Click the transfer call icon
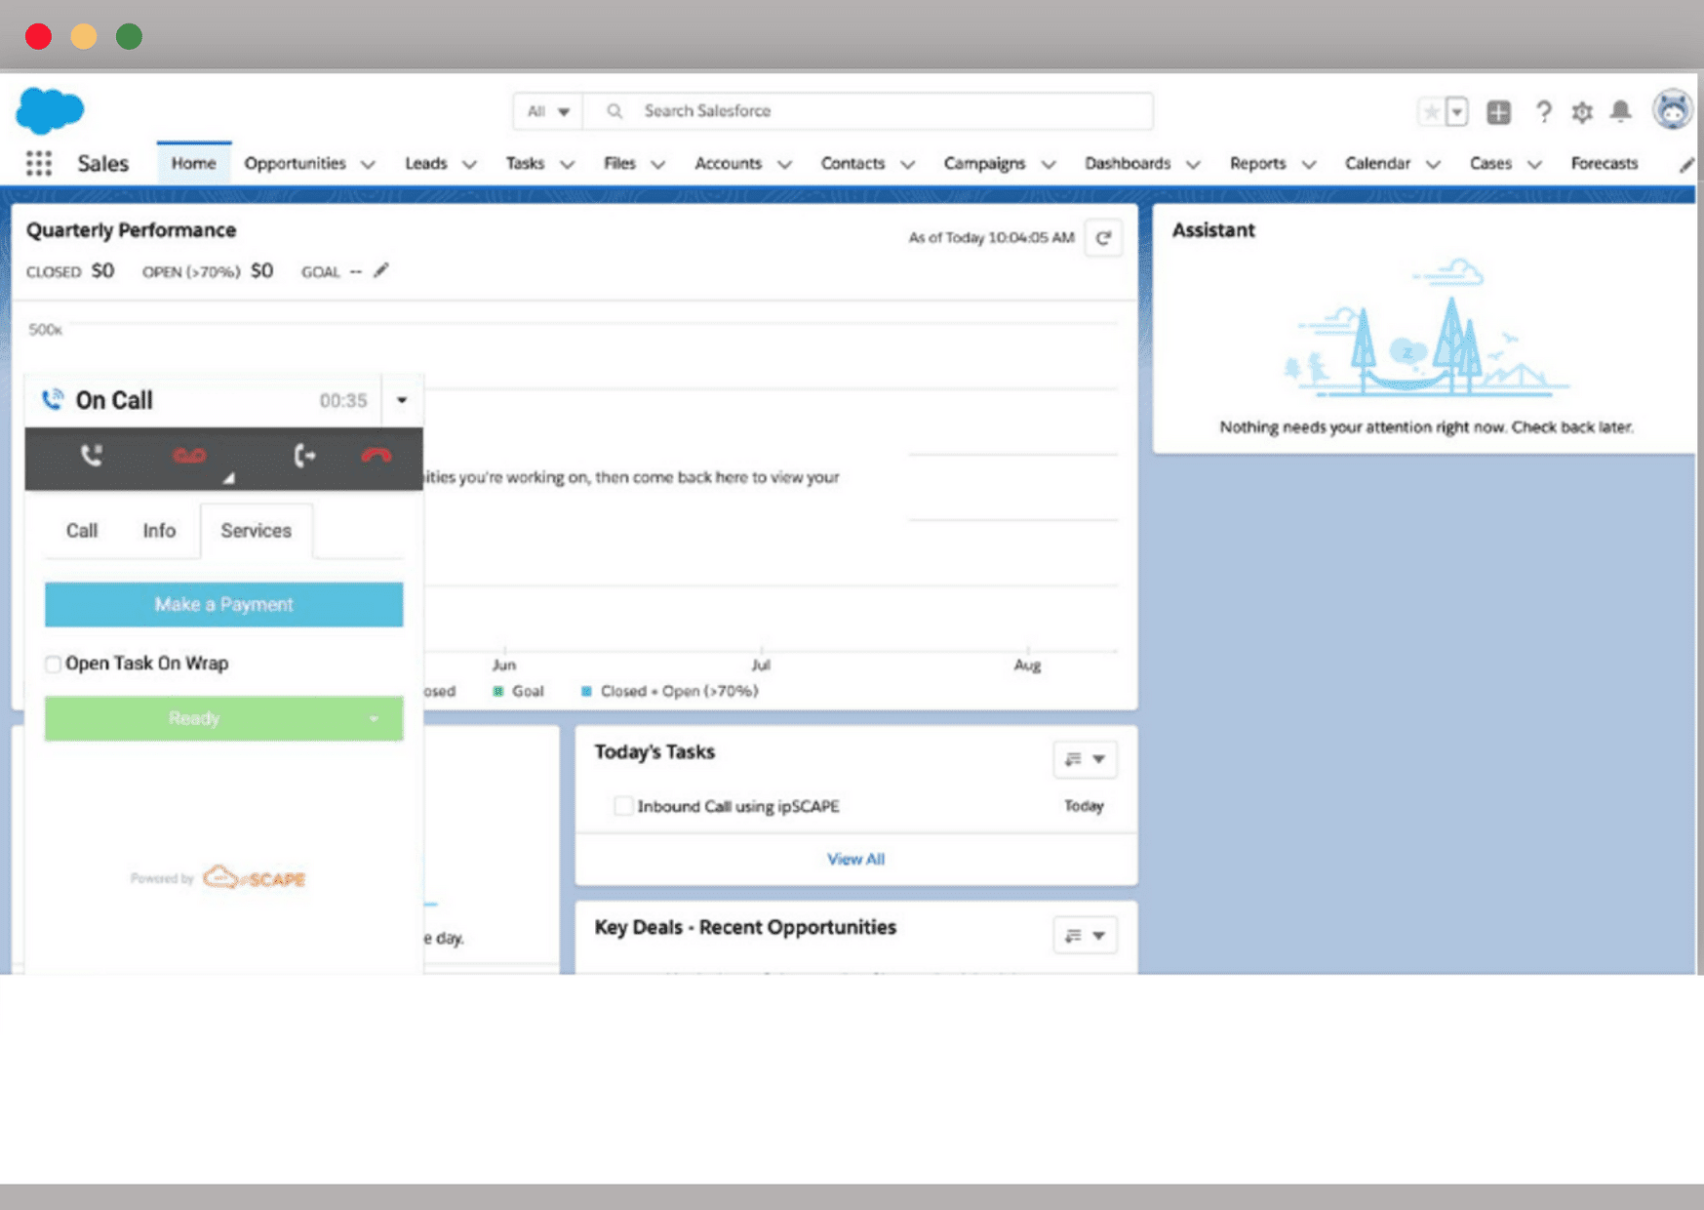Screen dimensions: 1704x1210 point(304,456)
